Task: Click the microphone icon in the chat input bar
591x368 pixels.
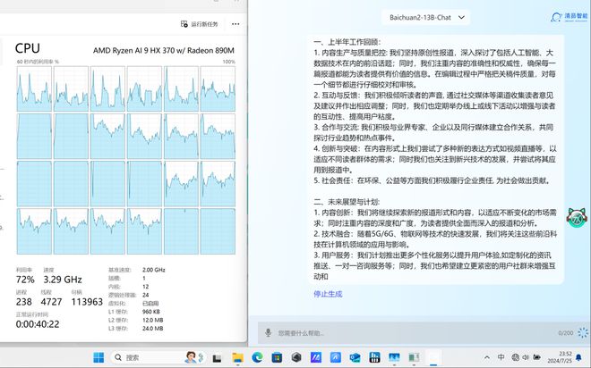Action: tap(268, 332)
